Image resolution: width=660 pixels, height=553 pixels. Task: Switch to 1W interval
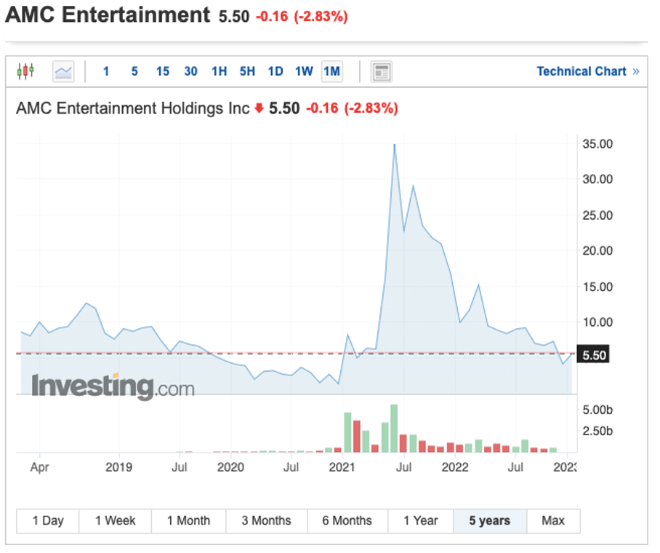tap(304, 71)
